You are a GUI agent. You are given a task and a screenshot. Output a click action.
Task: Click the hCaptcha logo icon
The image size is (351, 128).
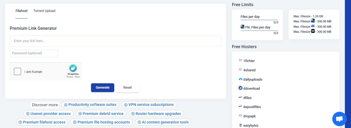point(73,68)
